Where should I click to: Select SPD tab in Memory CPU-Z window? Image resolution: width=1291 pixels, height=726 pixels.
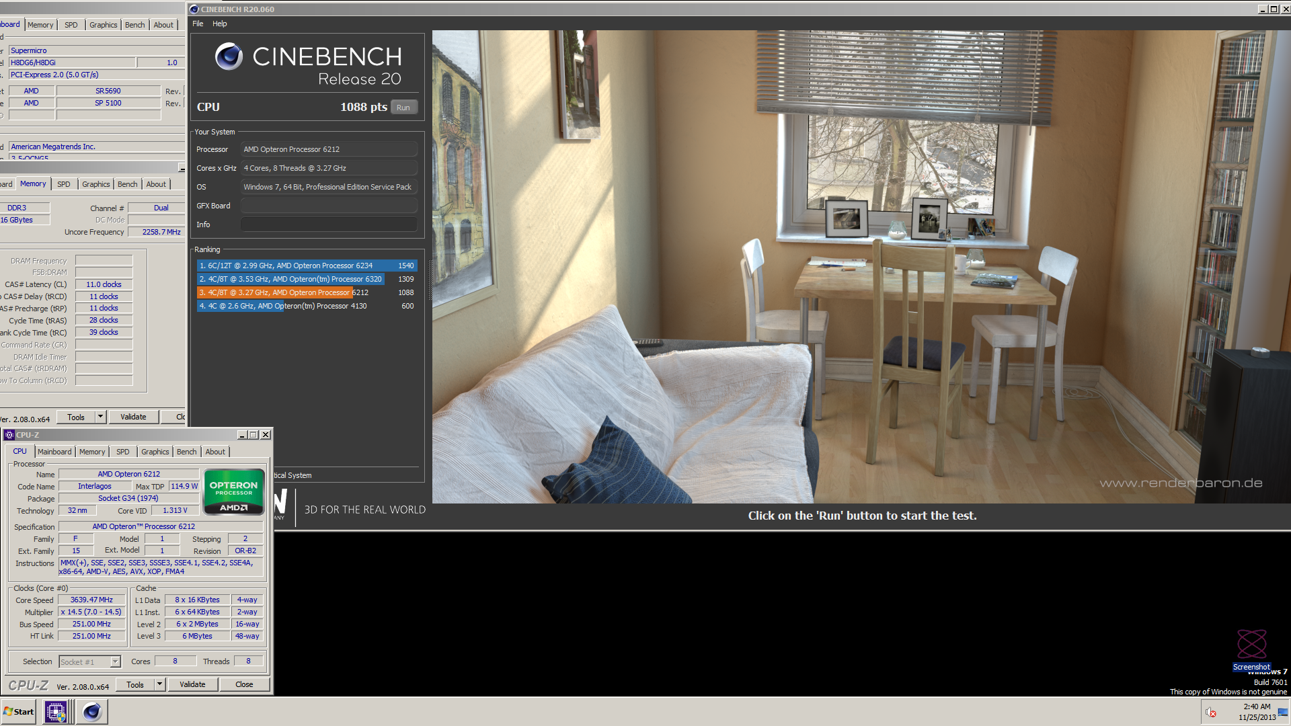[x=64, y=184]
